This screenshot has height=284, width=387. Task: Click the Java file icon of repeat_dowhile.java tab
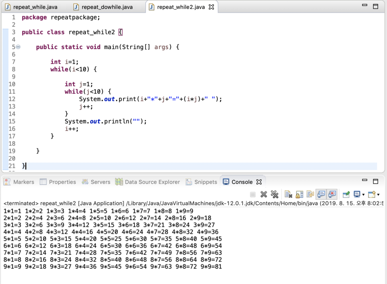(76, 7)
